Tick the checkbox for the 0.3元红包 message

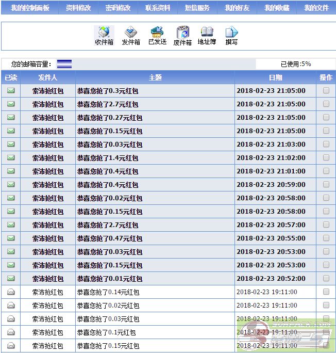pos(326,91)
